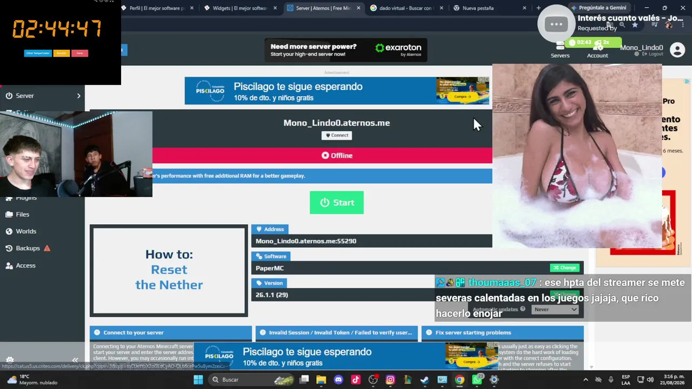Bookmark the page with star icon
The width and height of the screenshot is (692, 389).
coord(635,25)
